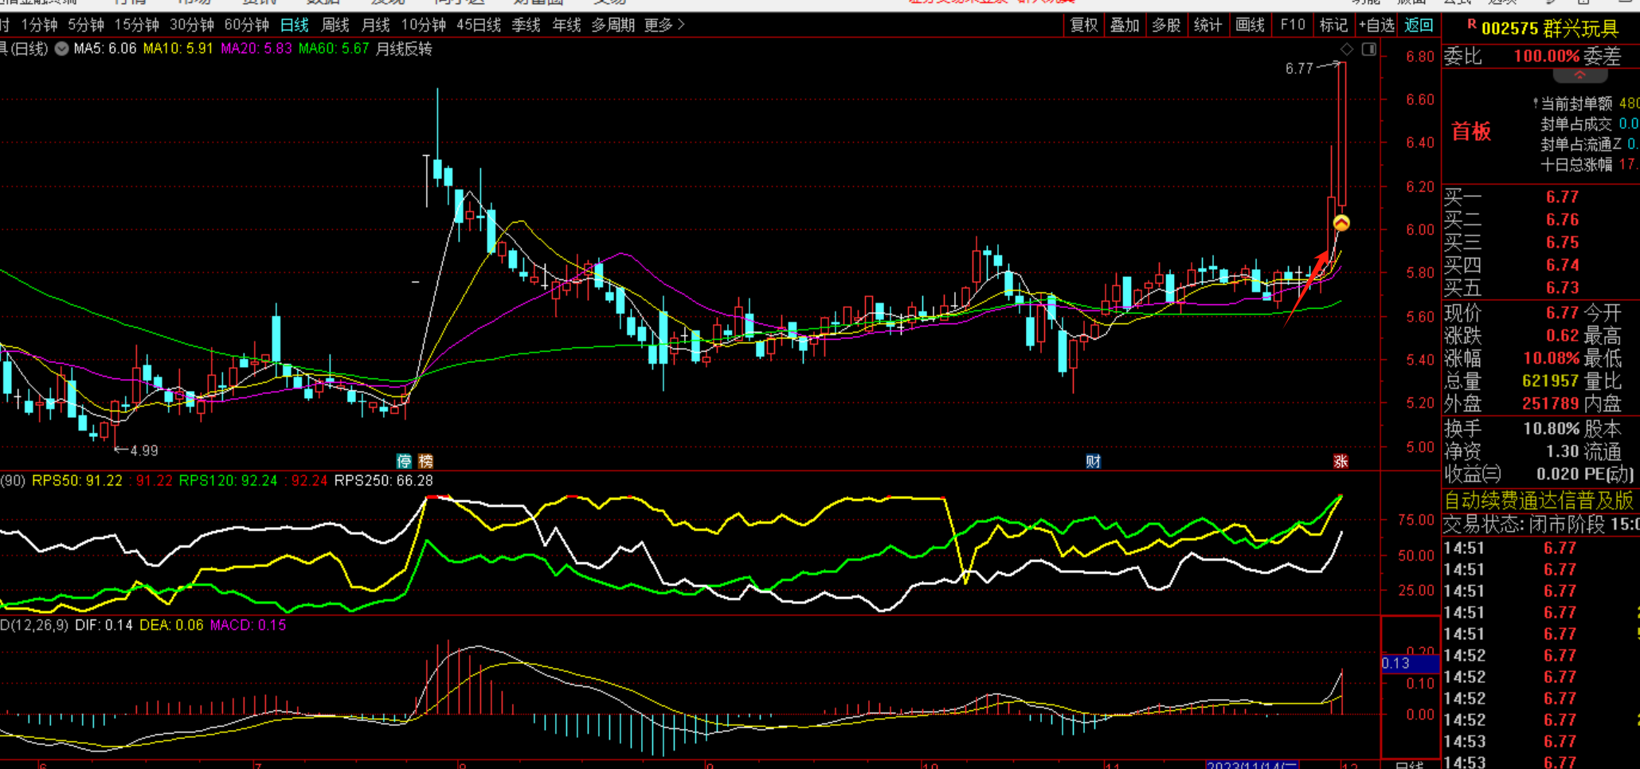Toggle 复权 price adjustment
The image size is (1640, 769).
[1083, 25]
